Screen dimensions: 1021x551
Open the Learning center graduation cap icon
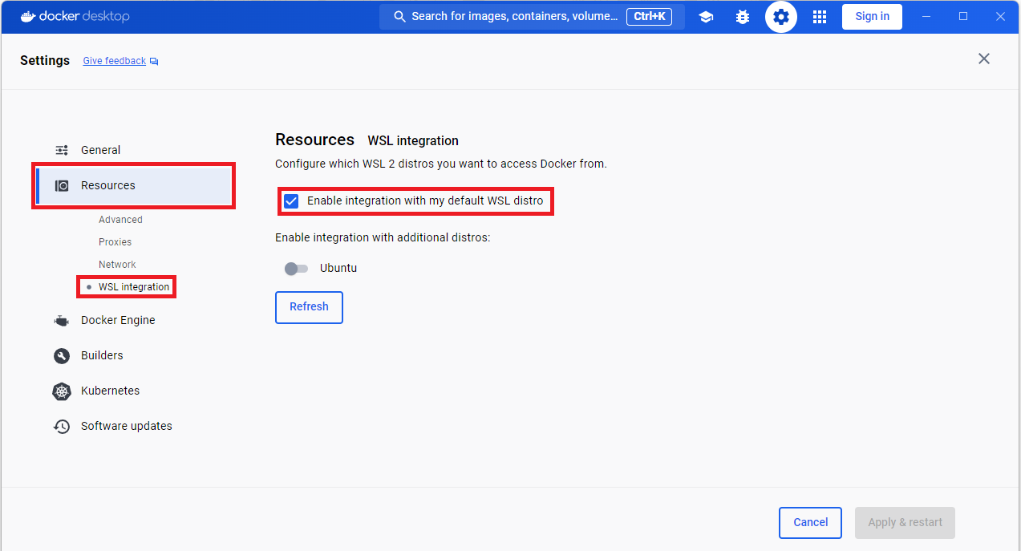(706, 17)
